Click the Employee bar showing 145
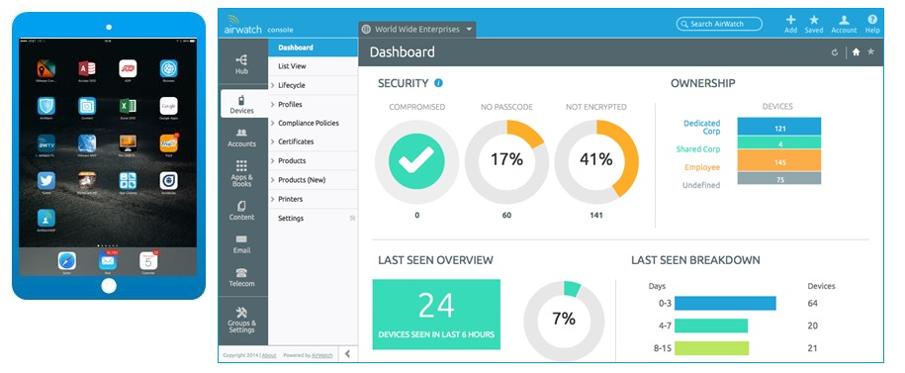The height and width of the screenshot is (373, 905). (x=779, y=160)
